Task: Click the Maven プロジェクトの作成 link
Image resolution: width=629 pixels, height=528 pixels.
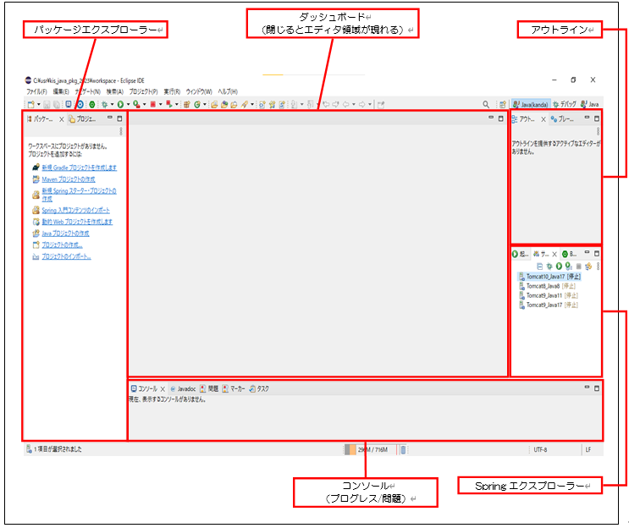Action: [x=68, y=179]
